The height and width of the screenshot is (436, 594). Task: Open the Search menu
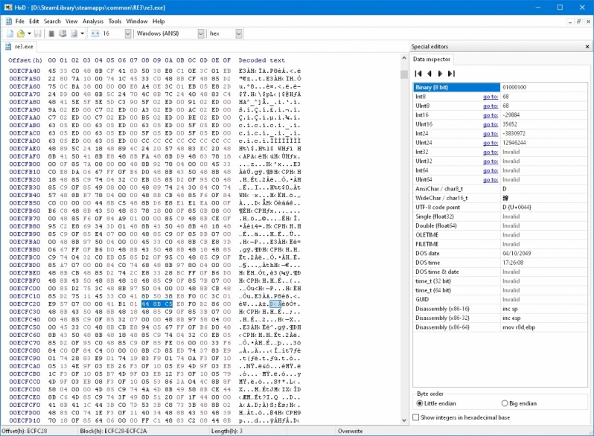tap(52, 22)
